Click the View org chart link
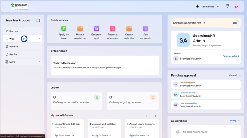The height and width of the screenshot is (138, 247). click(x=231, y=56)
